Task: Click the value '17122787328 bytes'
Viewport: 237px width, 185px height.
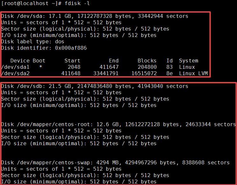Action: coord(104,16)
